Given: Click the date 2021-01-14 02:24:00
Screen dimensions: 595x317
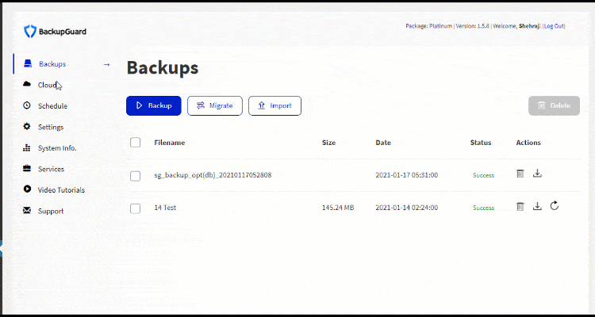Looking at the screenshot, I should click(x=407, y=208).
